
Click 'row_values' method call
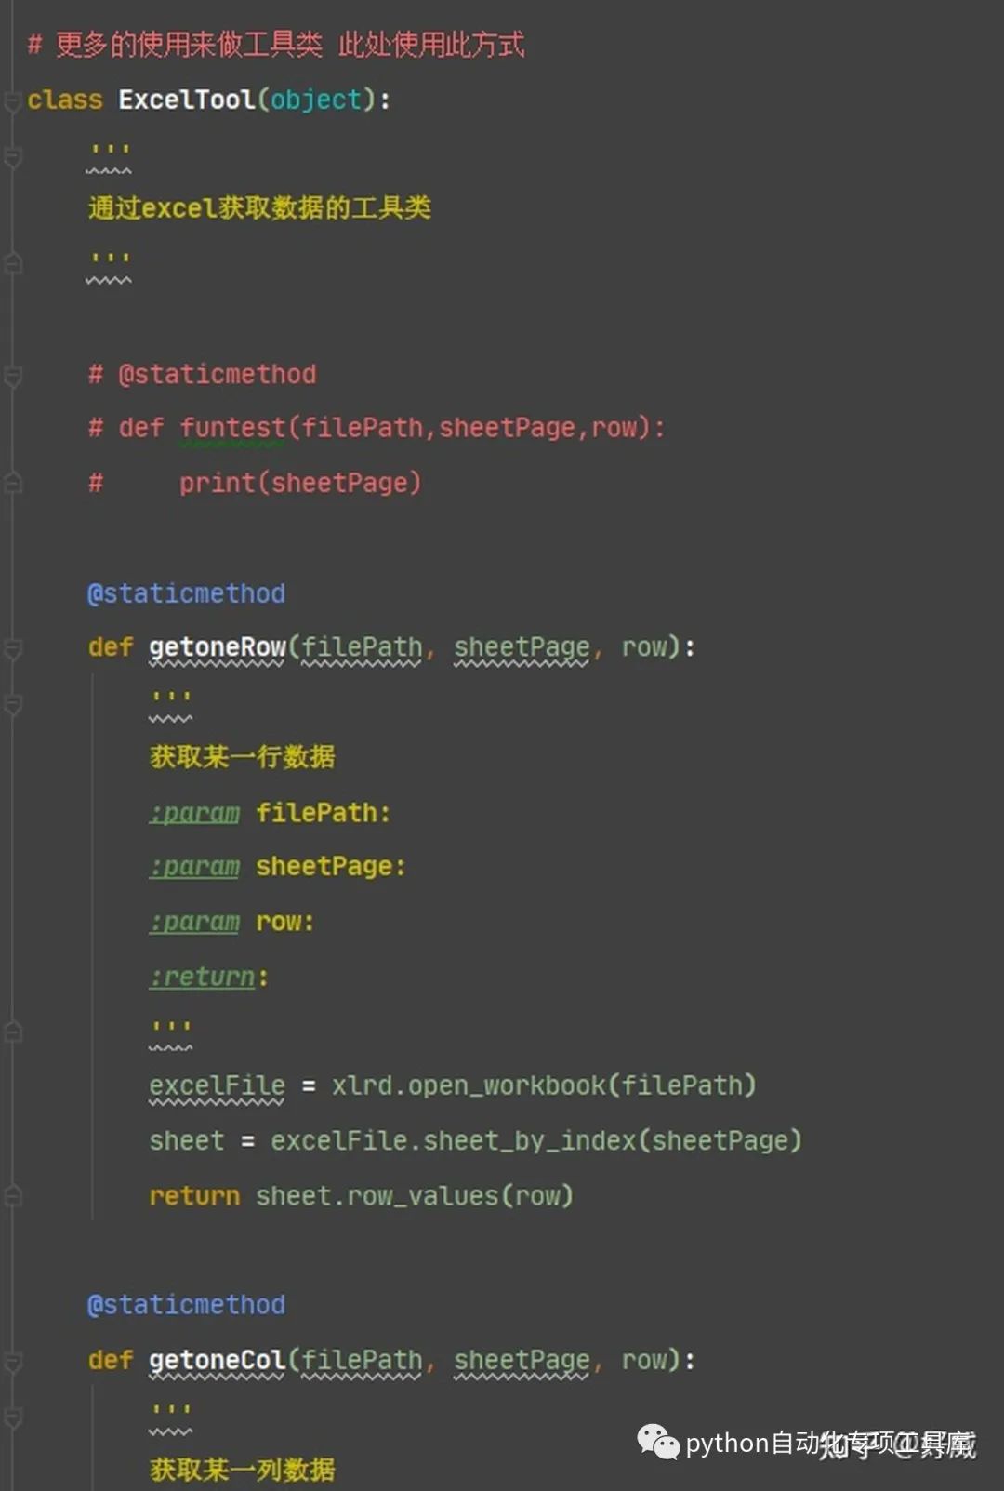point(423,1196)
